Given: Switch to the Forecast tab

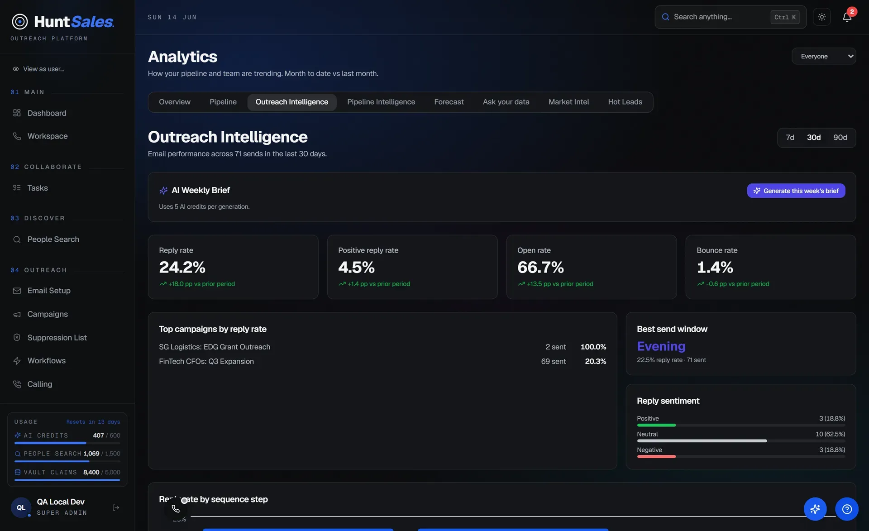Looking at the screenshot, I should click(x=449, y=102).
